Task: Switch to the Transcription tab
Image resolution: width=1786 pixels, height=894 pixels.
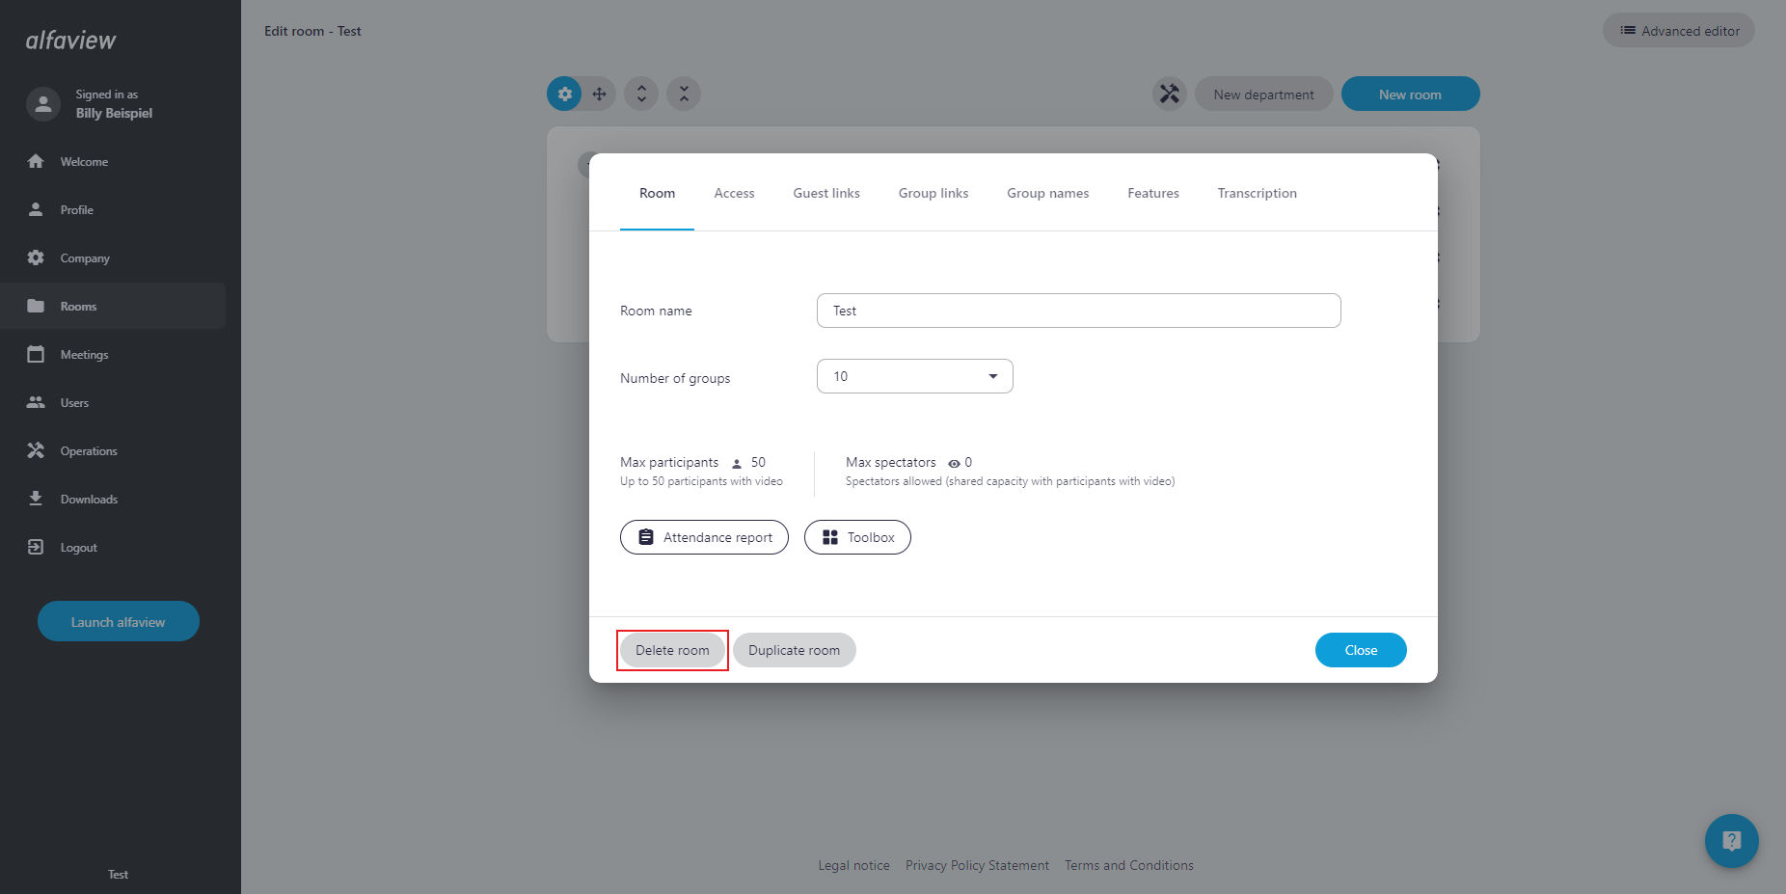Action: pos(1257,193)
